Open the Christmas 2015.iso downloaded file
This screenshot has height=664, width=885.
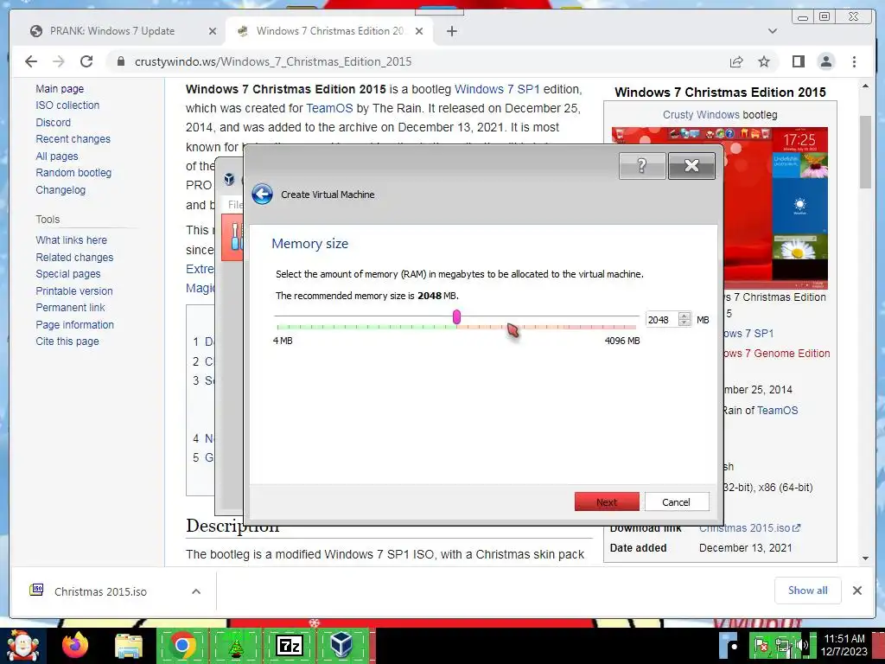100,591
